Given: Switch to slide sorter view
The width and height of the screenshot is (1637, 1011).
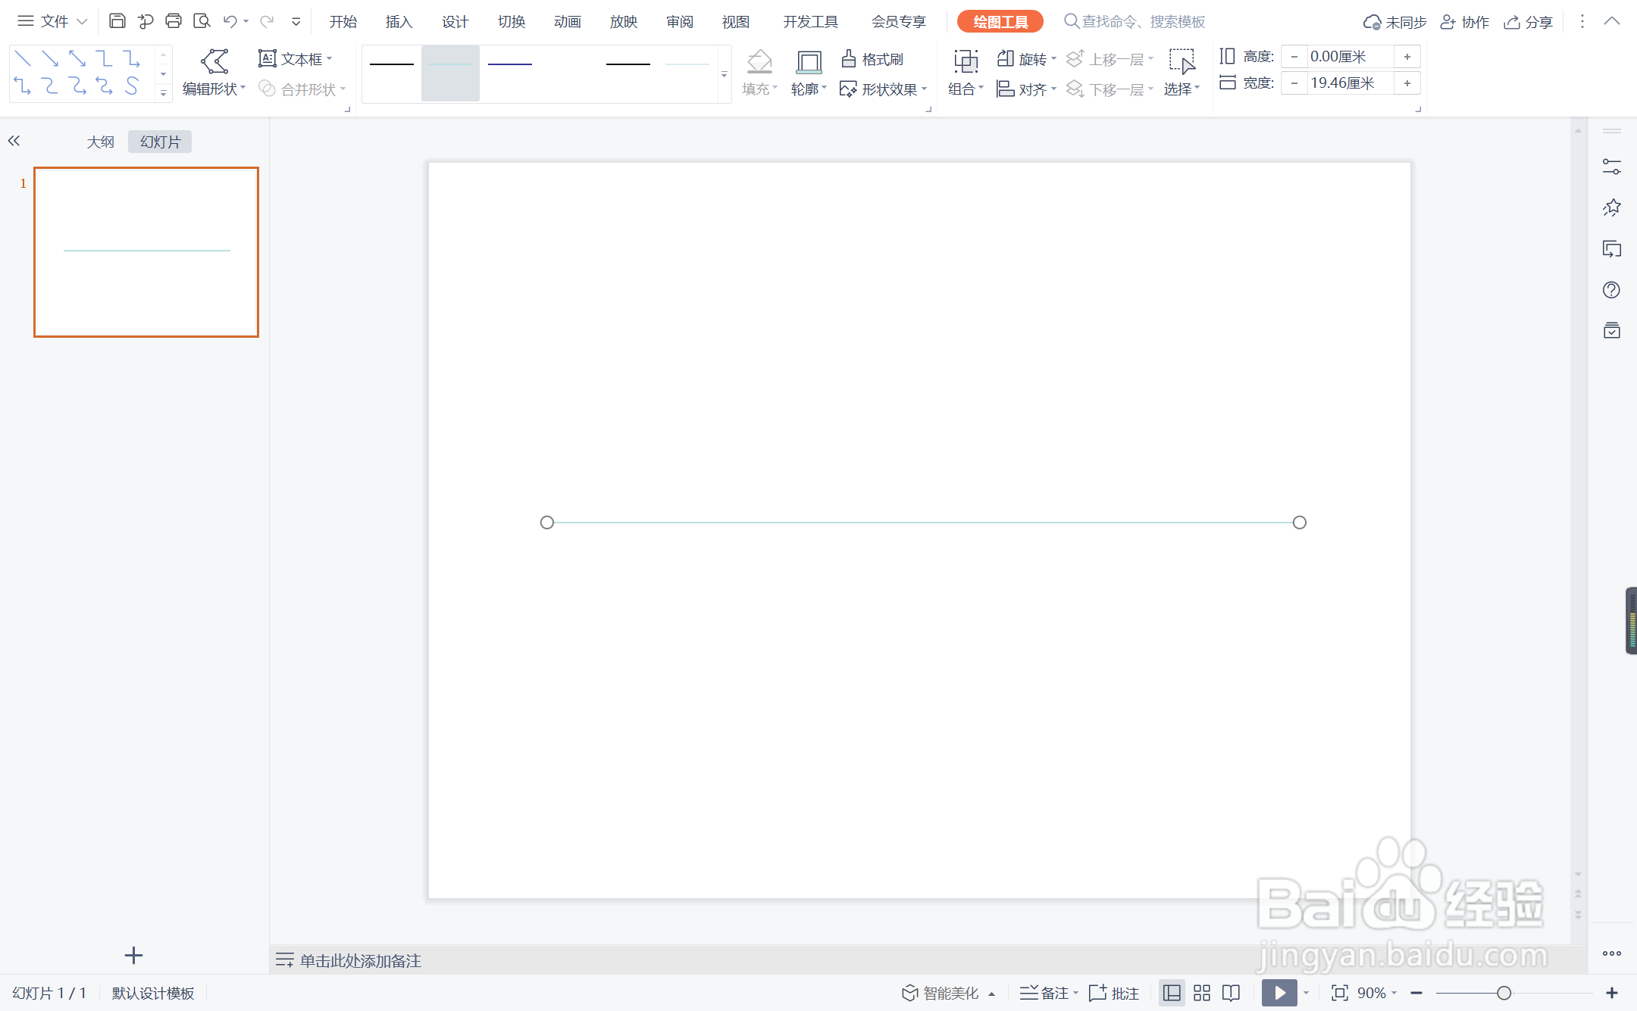Looking at the screenshot, I should pyautogui.click(x=1202, y=993).
